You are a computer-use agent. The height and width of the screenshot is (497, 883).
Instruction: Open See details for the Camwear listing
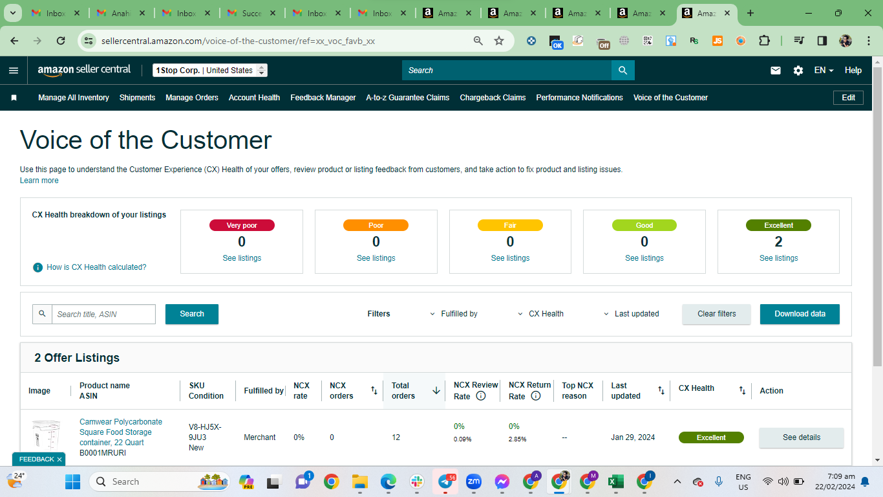pos(802,437)
